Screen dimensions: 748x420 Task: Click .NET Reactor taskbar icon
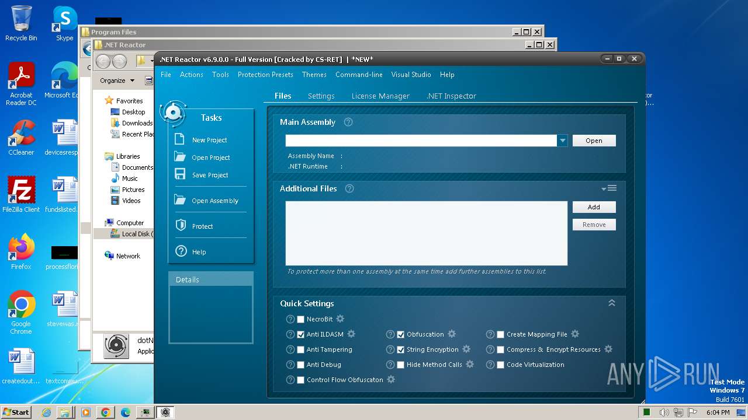tap(165, 412)
